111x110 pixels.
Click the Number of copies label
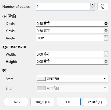point(16,7)
